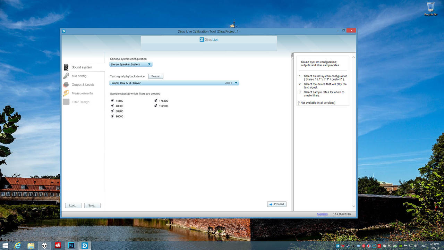444x250 pixels.
Task: Click the red B tray icon
Action: pyautogui.click(x=379, y=246)
